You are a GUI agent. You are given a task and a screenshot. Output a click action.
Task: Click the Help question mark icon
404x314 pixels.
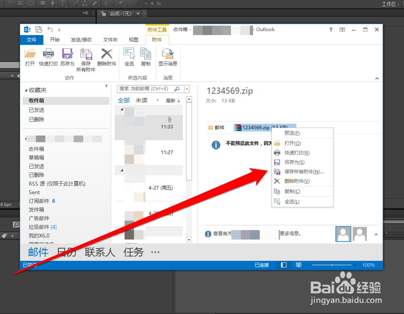coord(331,29)
